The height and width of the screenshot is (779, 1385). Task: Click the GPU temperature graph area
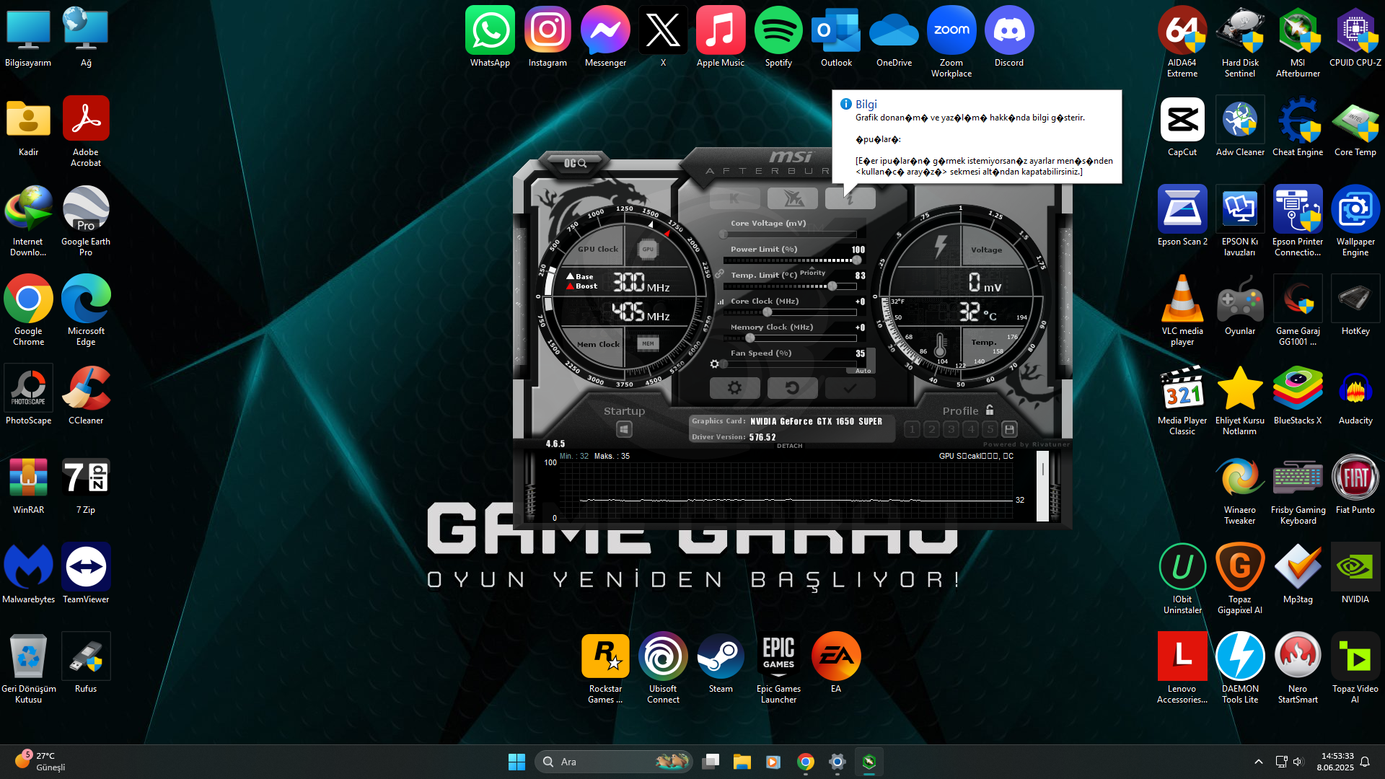[786, 489]
